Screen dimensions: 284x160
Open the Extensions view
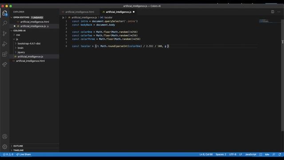click(x=5, y=54)
